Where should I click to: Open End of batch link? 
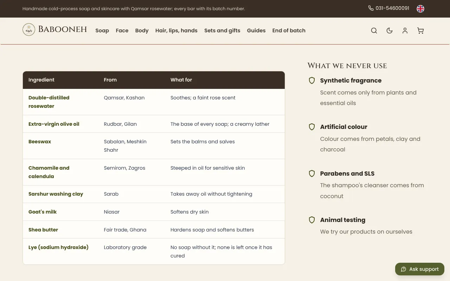click(x=289, y=31)
